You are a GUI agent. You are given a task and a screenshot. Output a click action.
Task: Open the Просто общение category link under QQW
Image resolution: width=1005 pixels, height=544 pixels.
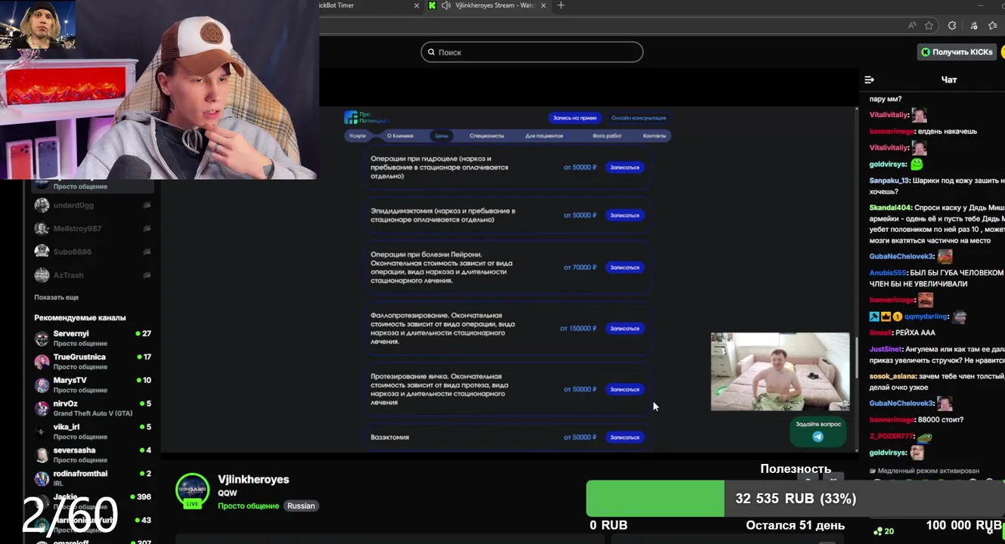point(248,506)
